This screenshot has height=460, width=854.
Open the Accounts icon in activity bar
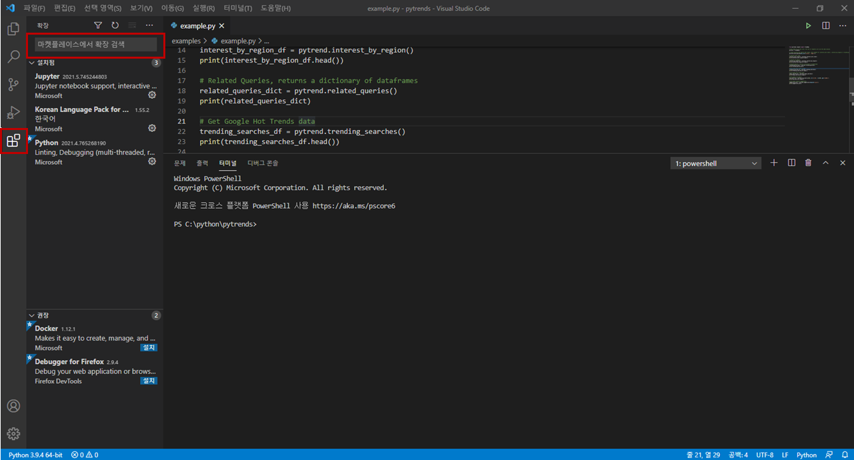[13, 406]
